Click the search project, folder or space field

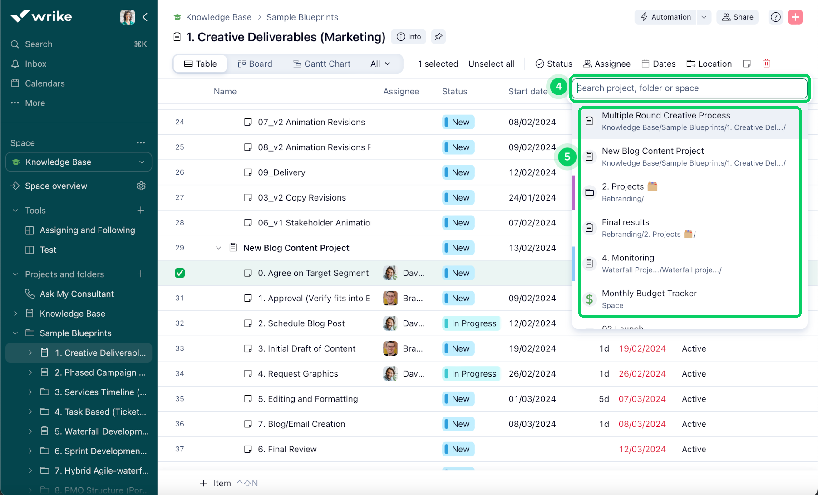tap(689, 88)
